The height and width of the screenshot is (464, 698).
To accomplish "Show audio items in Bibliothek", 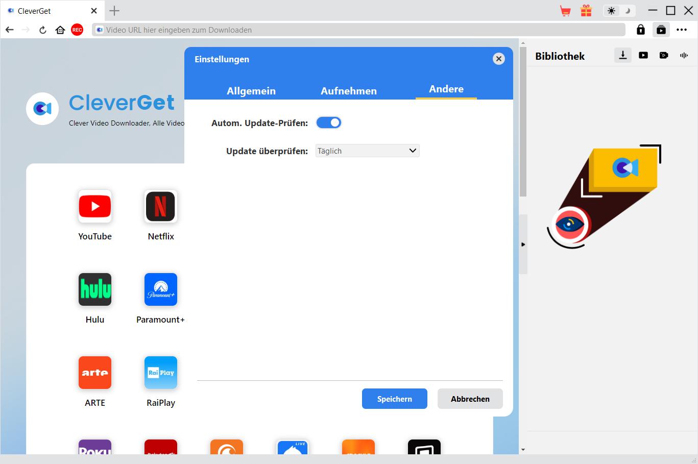I will (x=684, y=55).
